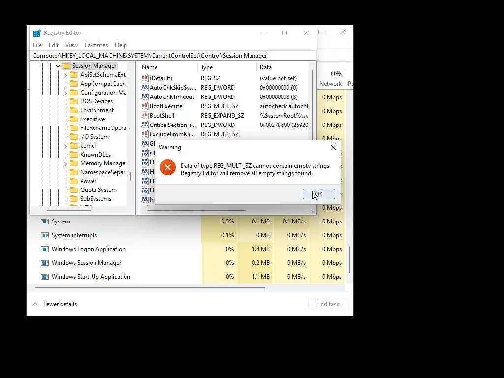The height and width of the screenshot is (378, 504).
Task: Select the AutoChkTimeout value name
Action: click(172, 97)
